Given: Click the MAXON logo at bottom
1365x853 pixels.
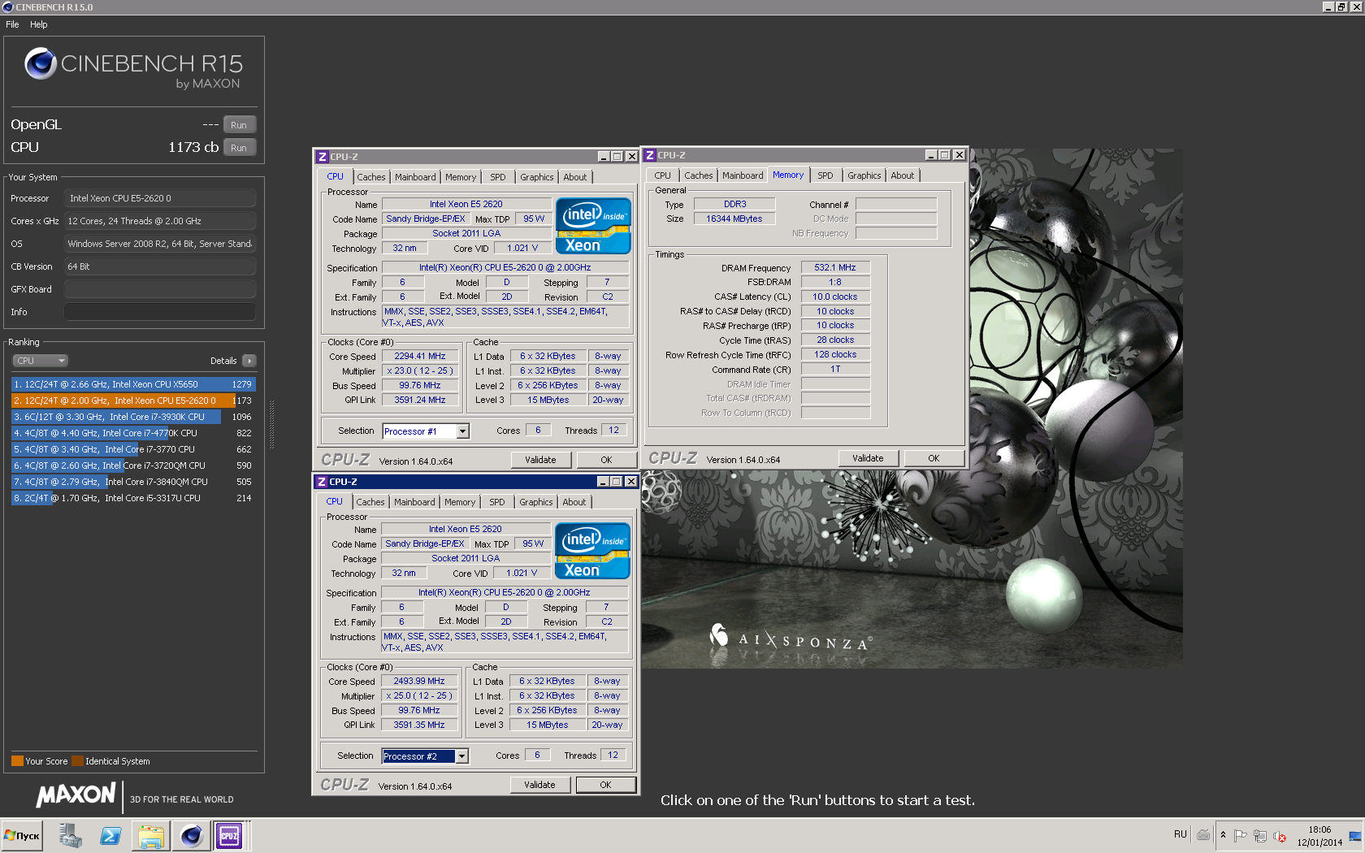Looking at the screenshot, I should [76, 795].
